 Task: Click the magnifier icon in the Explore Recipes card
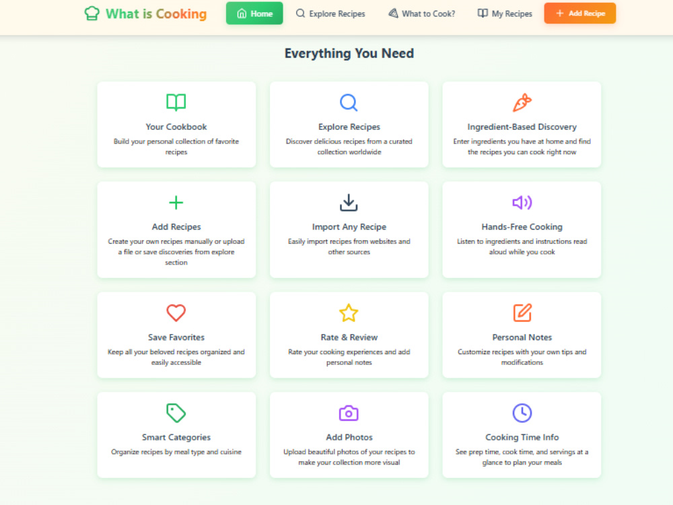pyautogui.click(x=349, y=102)
